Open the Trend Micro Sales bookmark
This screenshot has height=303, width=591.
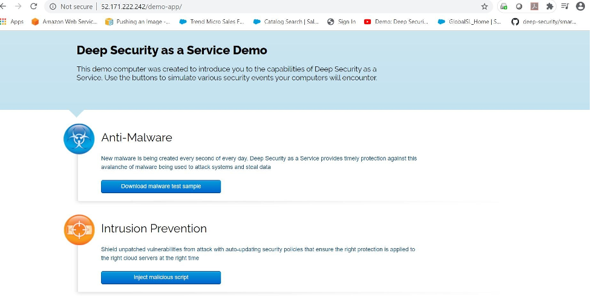(212, 22)
